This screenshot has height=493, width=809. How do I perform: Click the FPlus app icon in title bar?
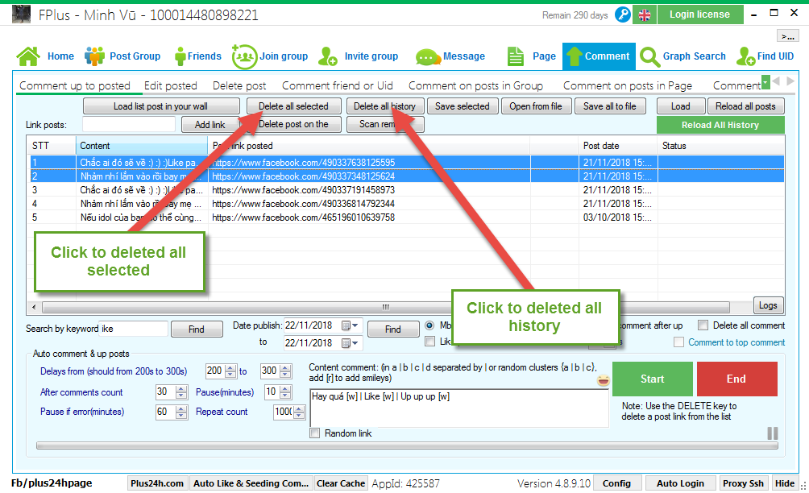(21, 14)
